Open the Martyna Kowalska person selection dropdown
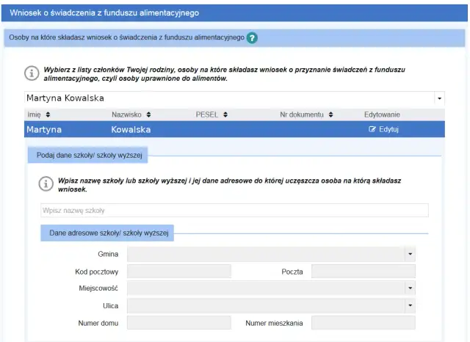470x342 pixels. (x=440, y=98)
